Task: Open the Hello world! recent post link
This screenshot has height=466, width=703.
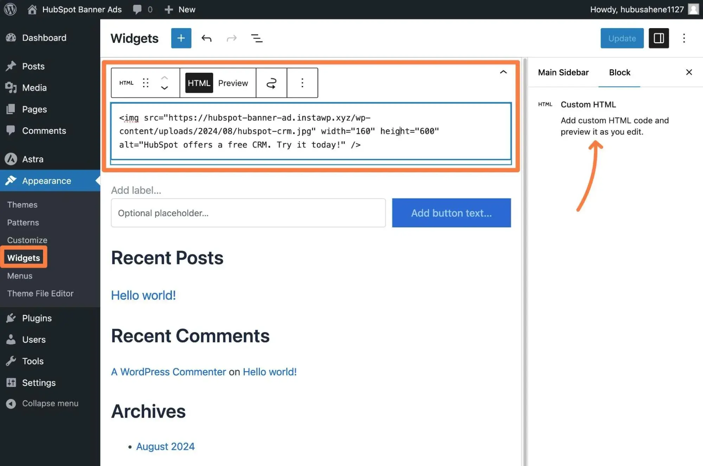Action: [x=143, y=295]
